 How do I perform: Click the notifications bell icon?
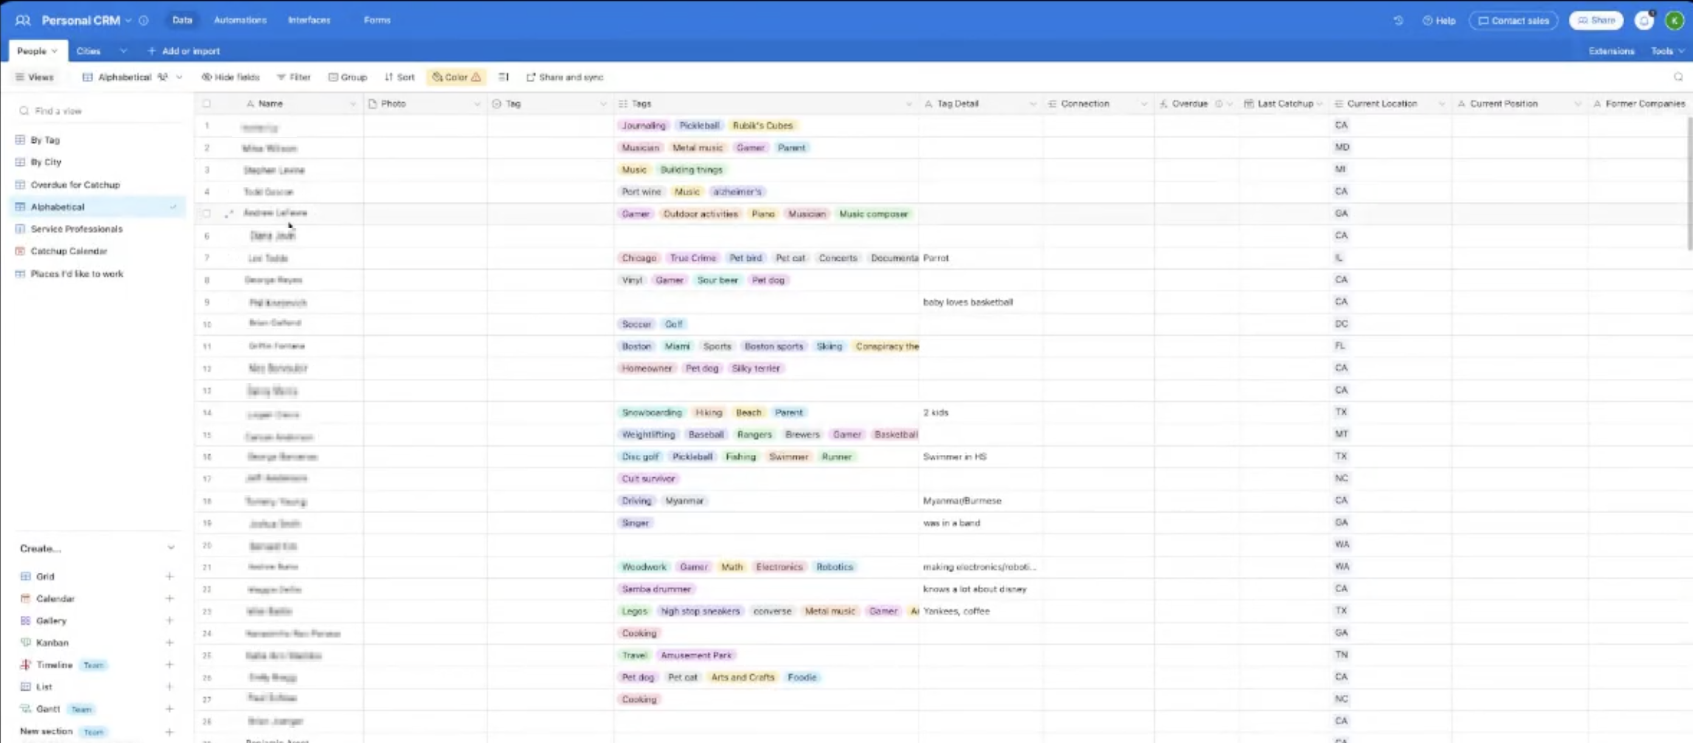(1644, 20)
